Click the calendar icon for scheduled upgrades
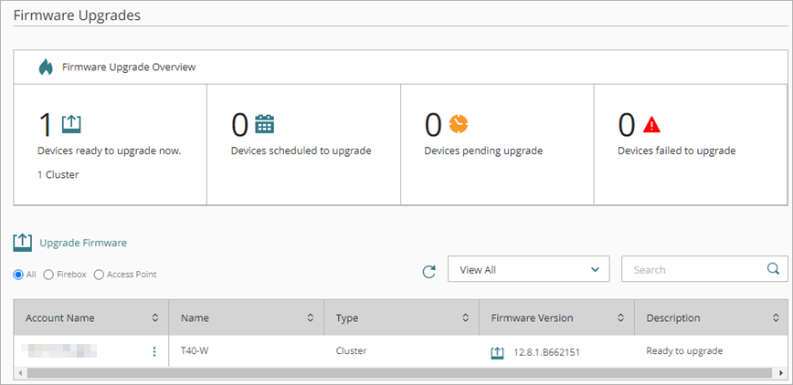Screen dimensions: 793x385 click(264, 124)
